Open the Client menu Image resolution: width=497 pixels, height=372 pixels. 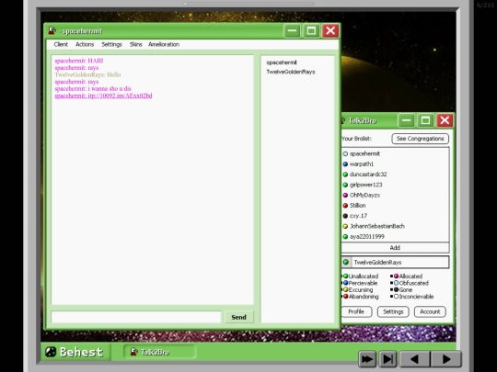tap(61, 44)
